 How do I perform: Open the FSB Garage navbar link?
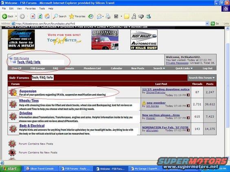[x=37, y=68]
